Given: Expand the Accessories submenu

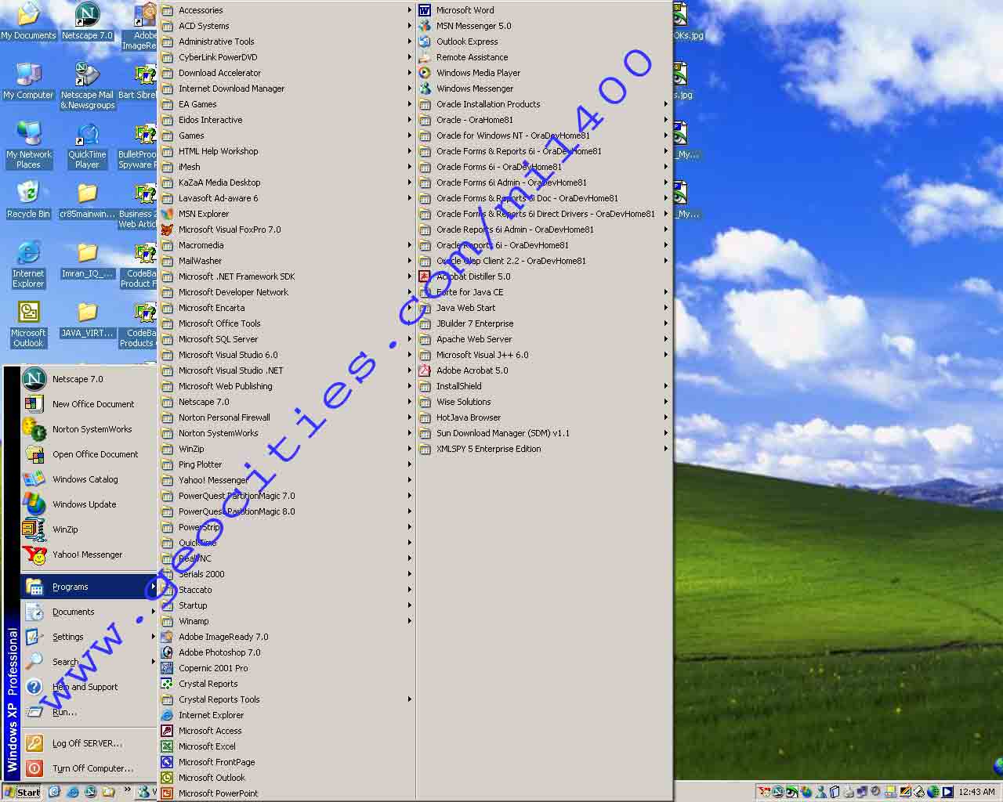Looking at the screenshot, I should pos(287,10).
